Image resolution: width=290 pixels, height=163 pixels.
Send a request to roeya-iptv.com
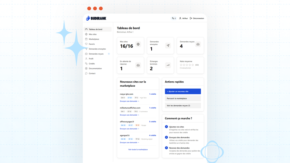[130, 101]
